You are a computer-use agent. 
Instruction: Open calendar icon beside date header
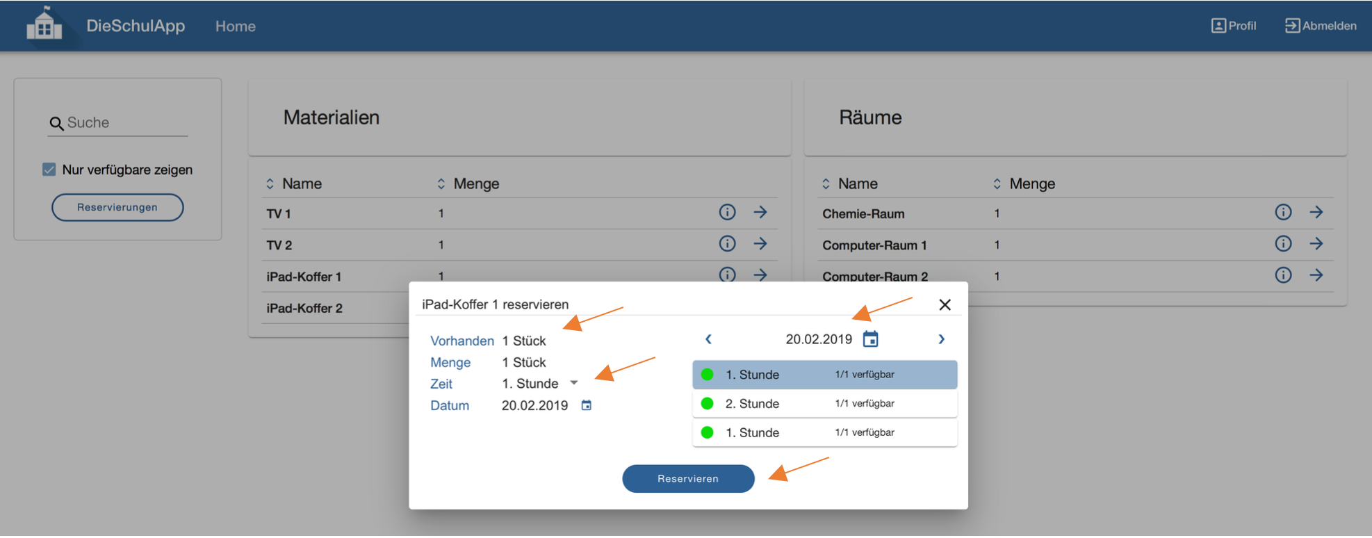871,339
